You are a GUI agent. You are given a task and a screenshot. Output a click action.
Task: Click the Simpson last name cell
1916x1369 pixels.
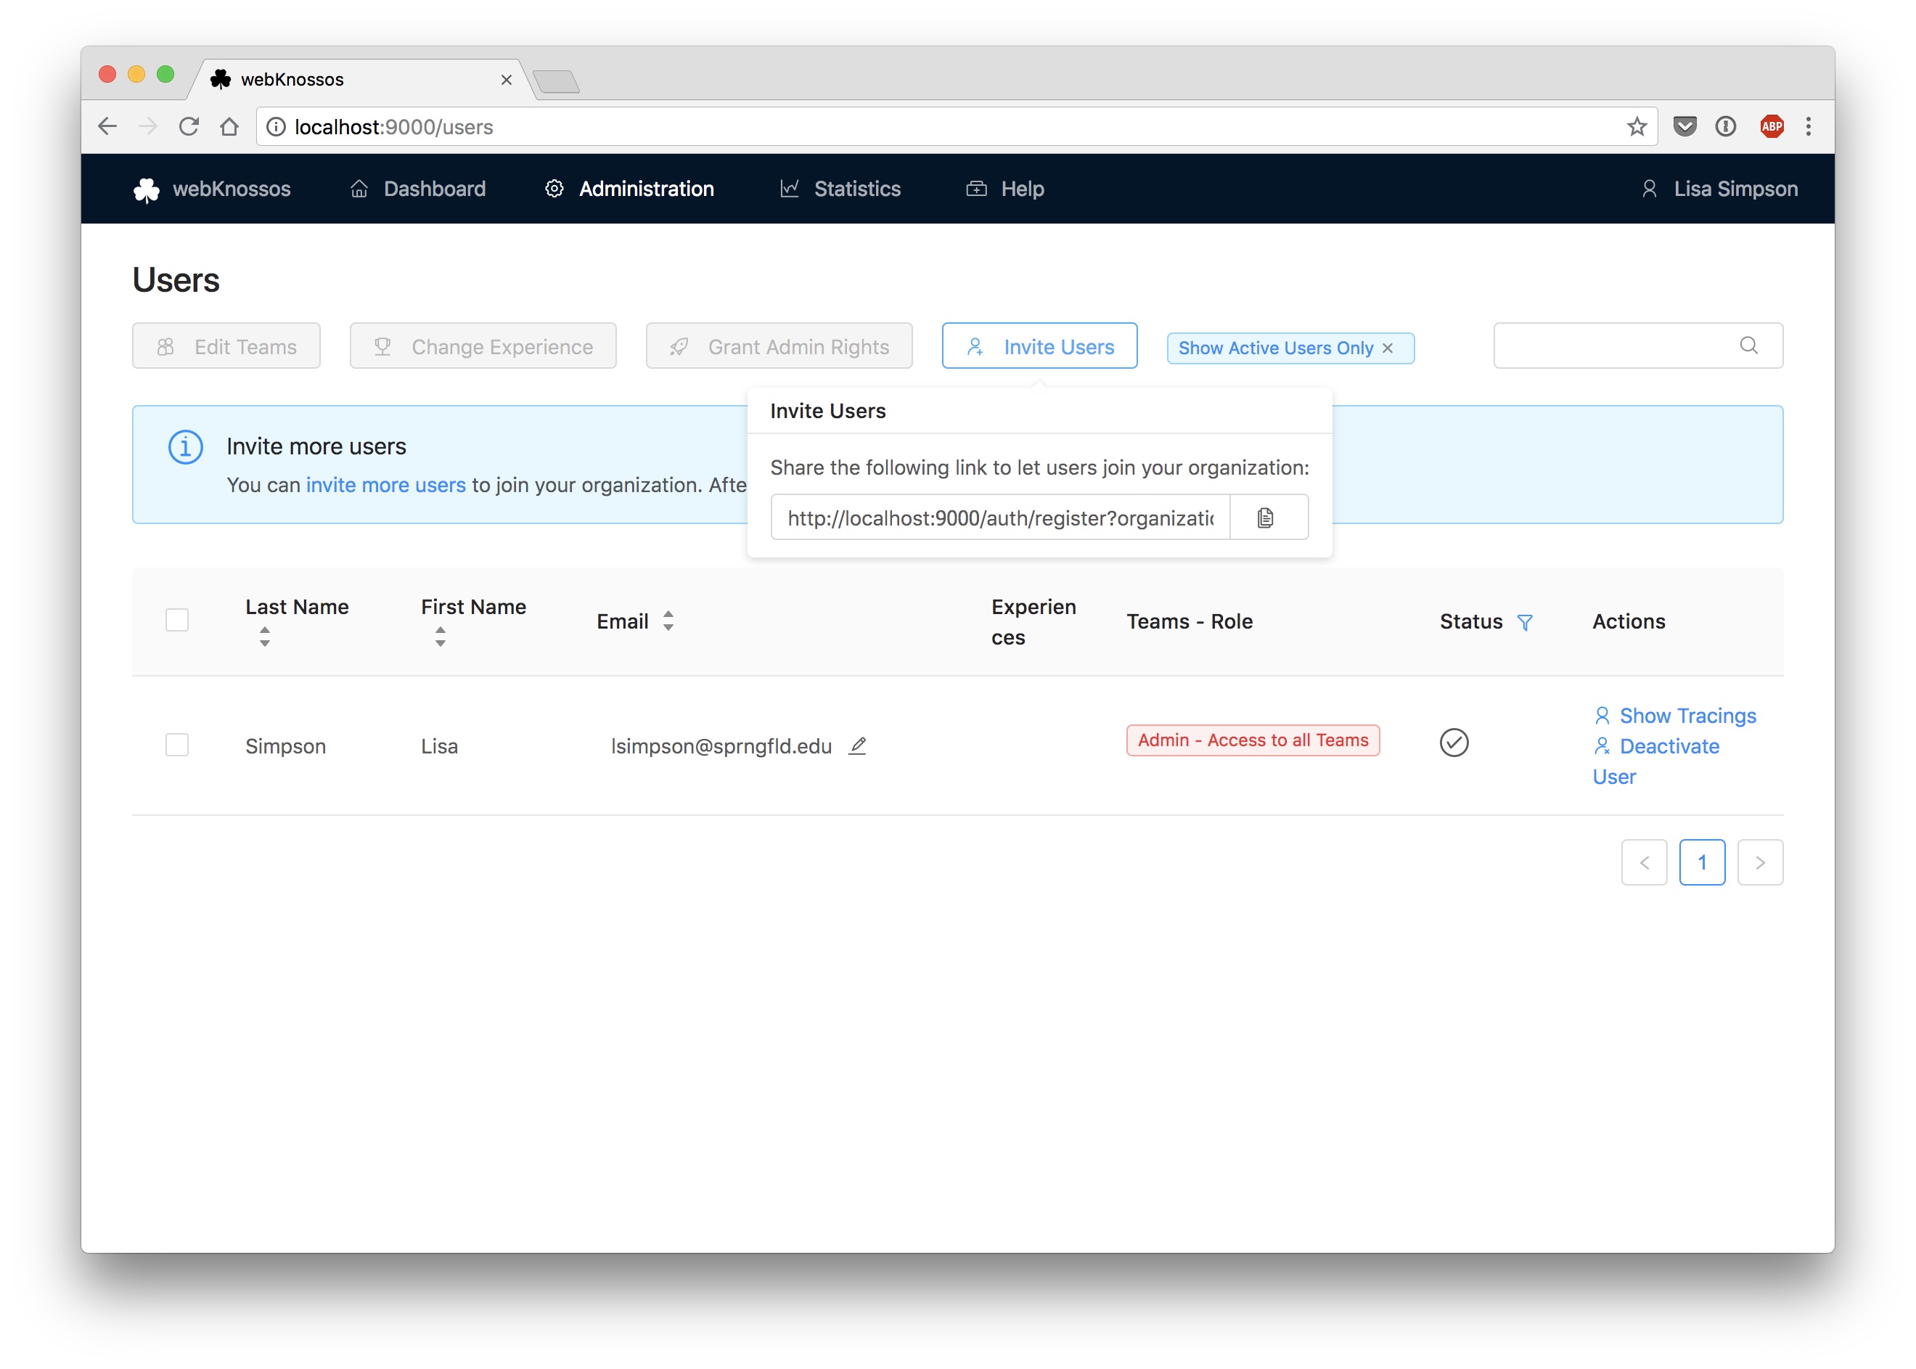point(286,746)
